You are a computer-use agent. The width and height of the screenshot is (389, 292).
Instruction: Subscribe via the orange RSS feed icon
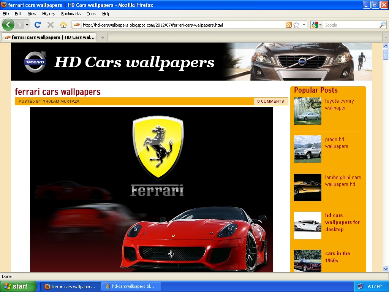[x=289, y=25]
